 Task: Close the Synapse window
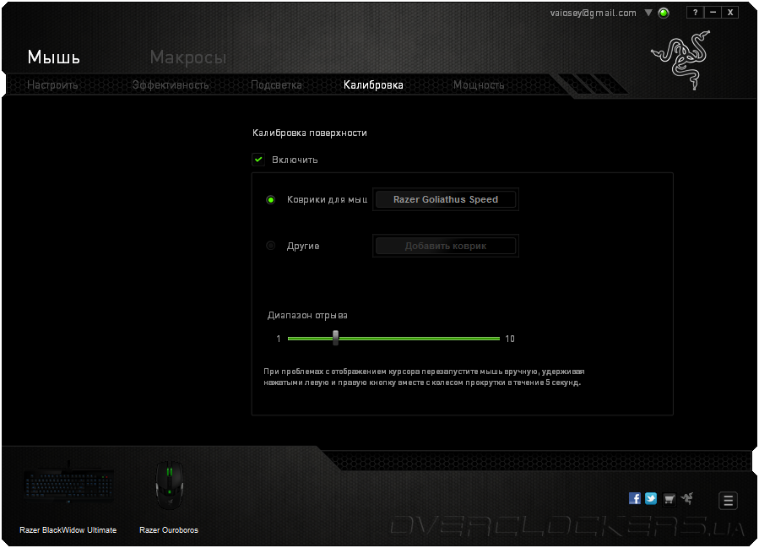[730, 13]
